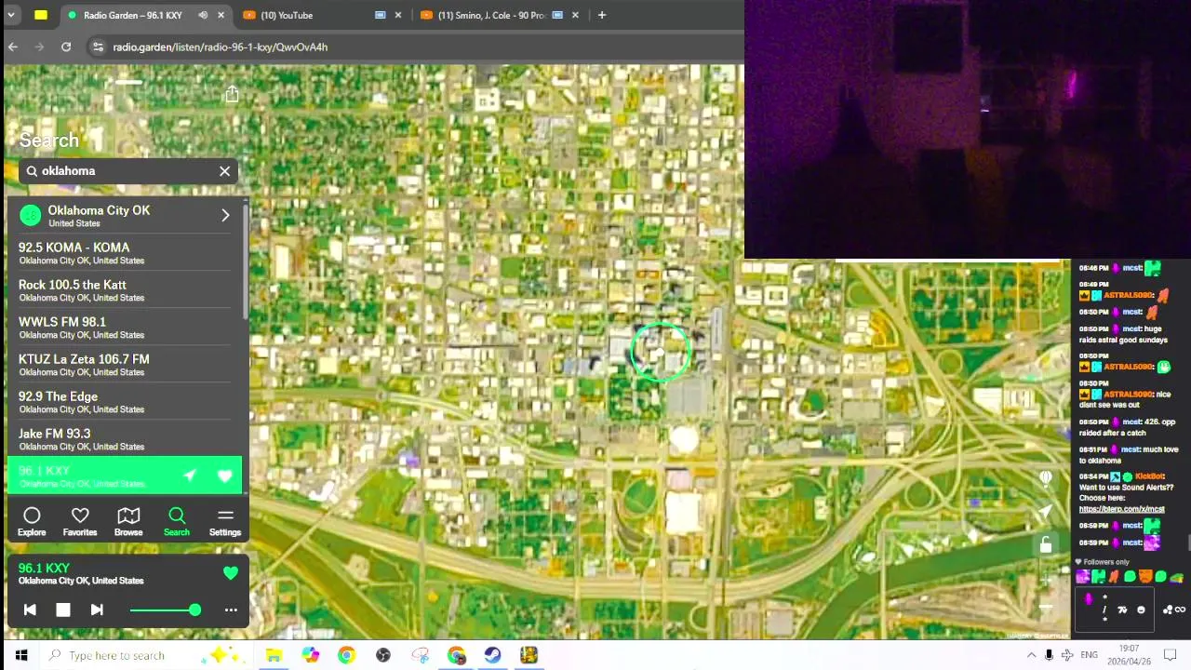Open the Browse tab

tap(128, 522)
